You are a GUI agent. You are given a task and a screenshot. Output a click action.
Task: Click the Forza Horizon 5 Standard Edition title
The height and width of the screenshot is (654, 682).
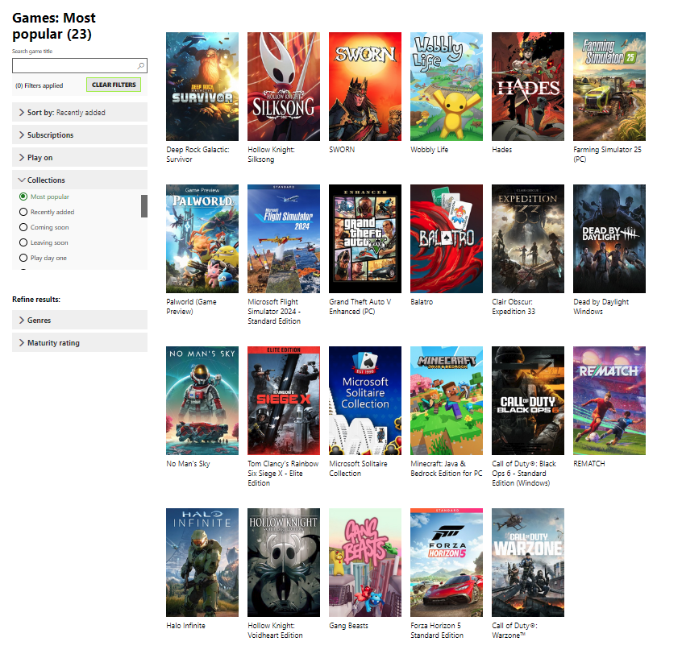pyautogui.click(x=437, y=631)
